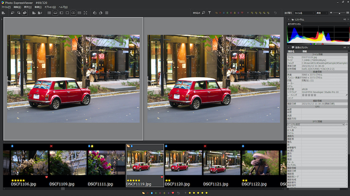The width and height of the screenshot is (350, 196).
Task: Rotate image clockwise
Action: tap(101, 13)
